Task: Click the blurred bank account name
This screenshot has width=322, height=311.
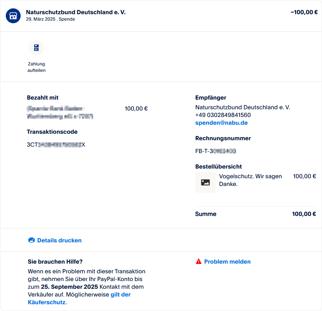Action: click(x=60, y=112)
